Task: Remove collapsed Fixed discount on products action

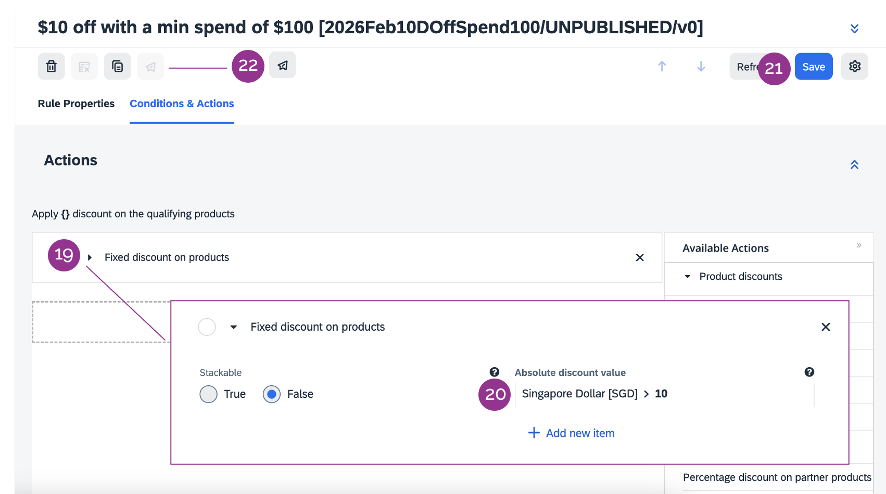Action: pos(640,257)
